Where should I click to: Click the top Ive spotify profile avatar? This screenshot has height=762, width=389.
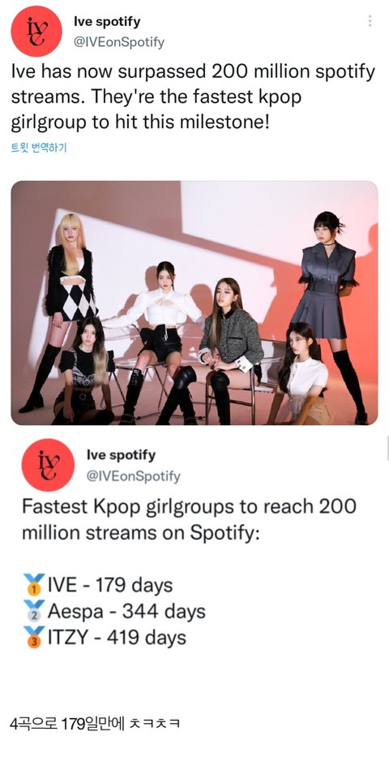click(36, 31)
